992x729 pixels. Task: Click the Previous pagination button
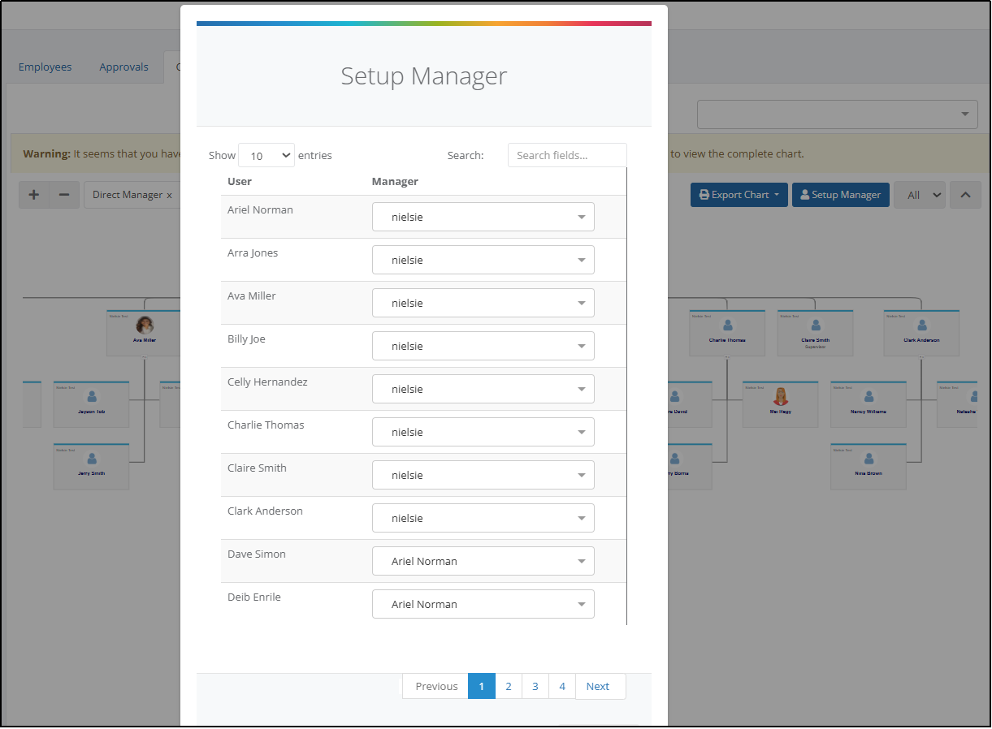pos(436,686)
